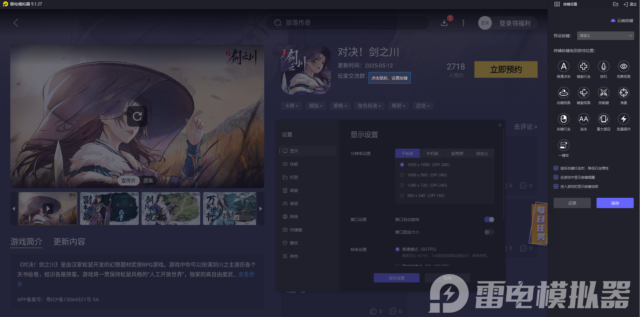Switch to the 音频 settings section
Screen dimensions: 640x317
click(x=293, y=203)
